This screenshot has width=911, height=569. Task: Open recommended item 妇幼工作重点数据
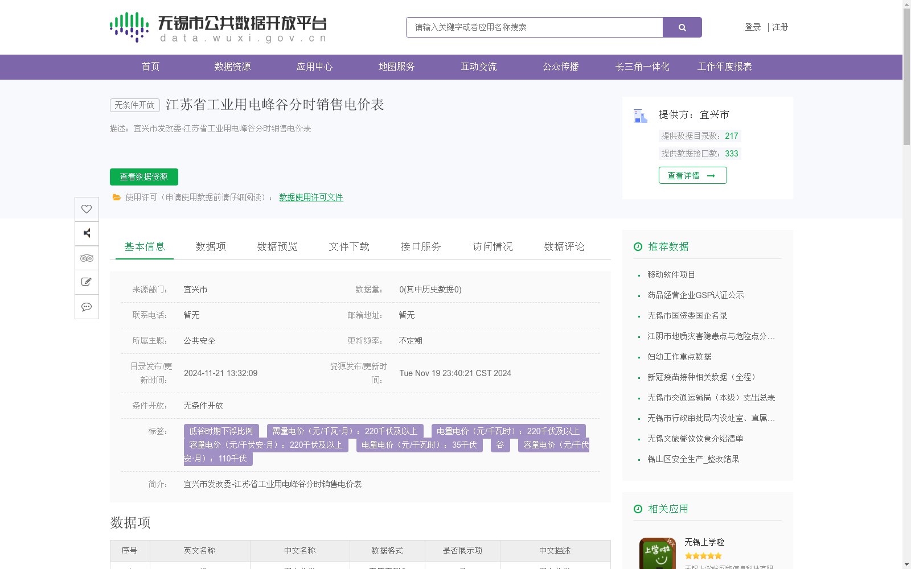tap(679, 356)
